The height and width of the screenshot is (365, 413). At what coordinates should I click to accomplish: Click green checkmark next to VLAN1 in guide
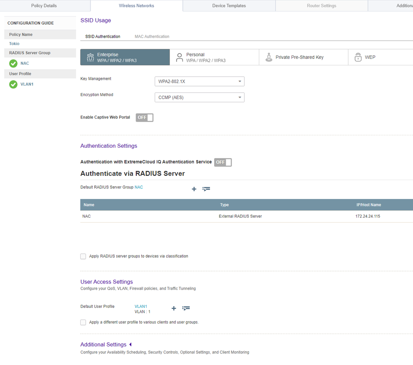pos(13,84)
